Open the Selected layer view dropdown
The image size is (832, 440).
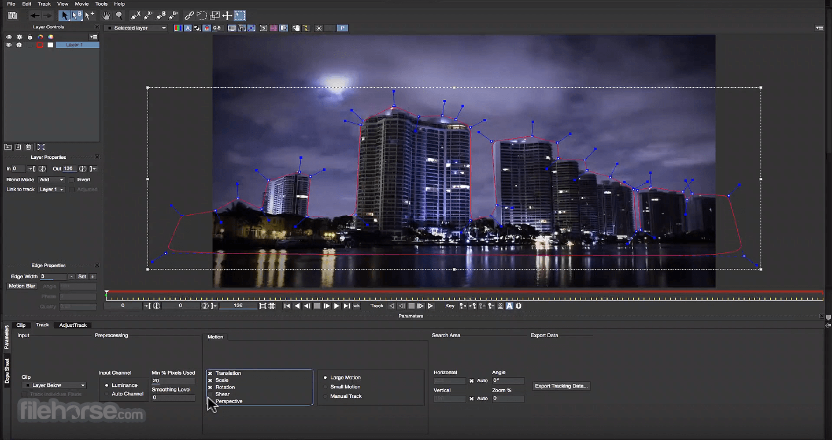(136, 28)
